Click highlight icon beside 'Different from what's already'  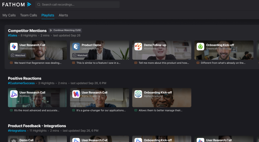point(198,63)
